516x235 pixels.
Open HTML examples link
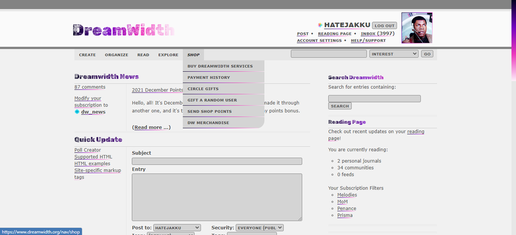[92, 164]
